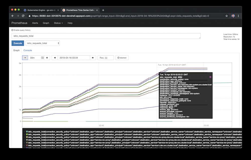251x160 pixels.
Task: Expand the istio_requests_total metric selector
Action: click(43, 43)
